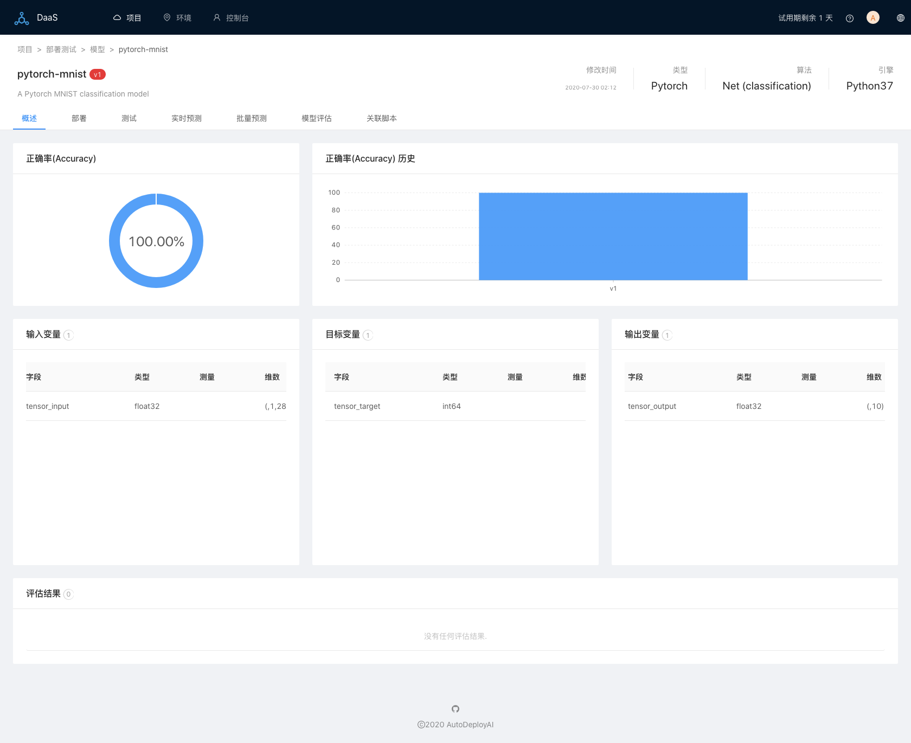The image size is (911, 743).
Task: Click the int64 type cell
Action: point(452,406)
